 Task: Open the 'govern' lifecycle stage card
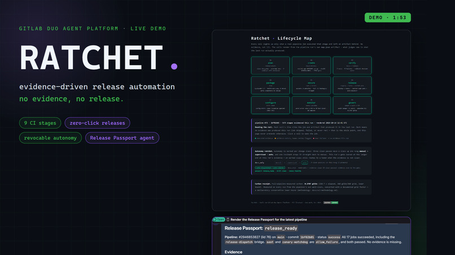pyautogui.click(x=352, y=105)
